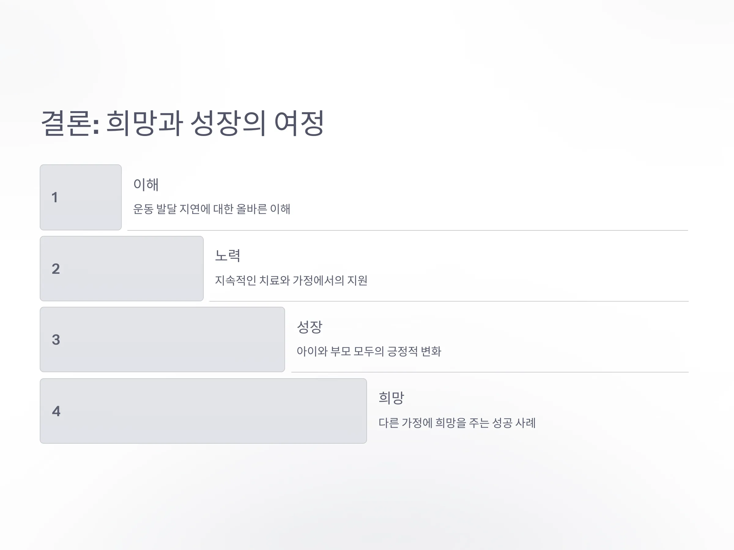Select the step 4 numbered box
Viewport: 734px width, 550px height.
(x=203, y=411)
